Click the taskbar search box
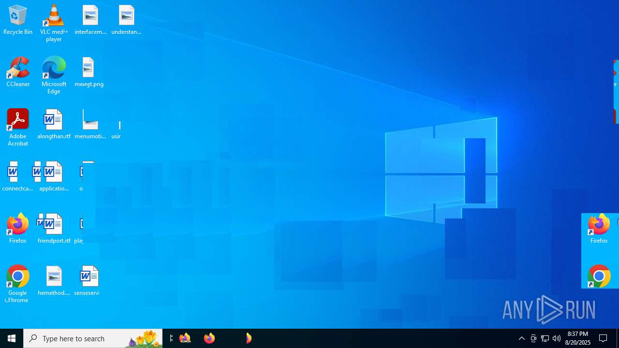Image resolution: width=619 pixels, height=348 pixels. pyautogui.click(x=93, y=338)
